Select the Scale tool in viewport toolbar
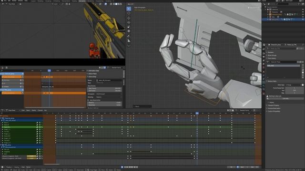Screen dimensions: 305x171 coord(129,27)
